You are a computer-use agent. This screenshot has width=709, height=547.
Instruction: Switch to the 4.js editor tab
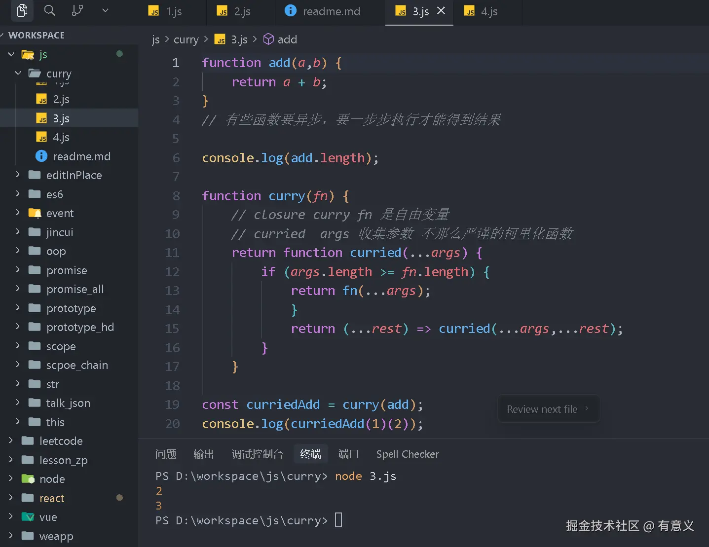click(x=487, y=11)
